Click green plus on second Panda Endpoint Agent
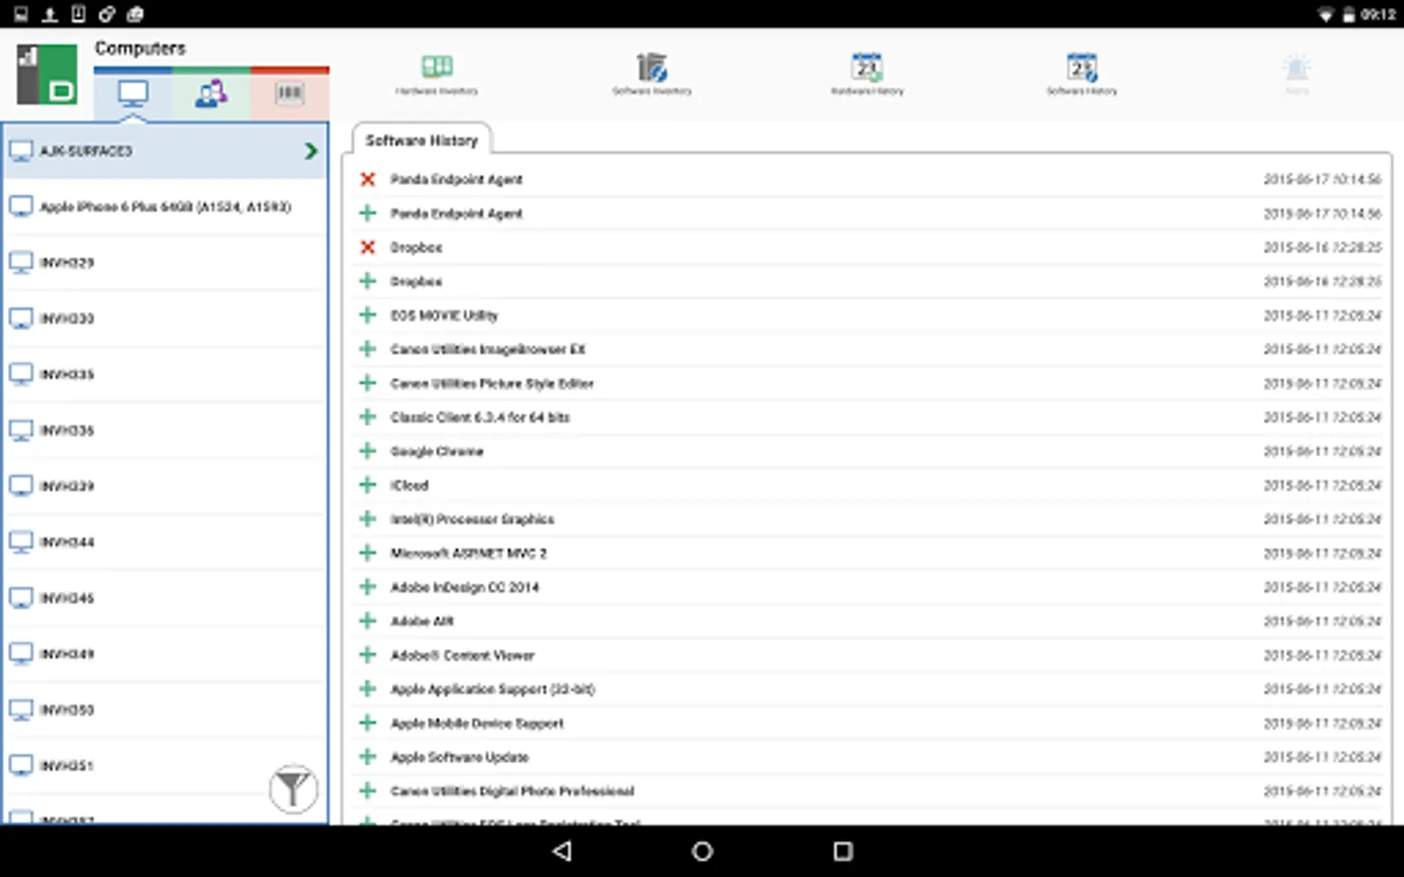The image size is (1404, 877). [368, 212]
